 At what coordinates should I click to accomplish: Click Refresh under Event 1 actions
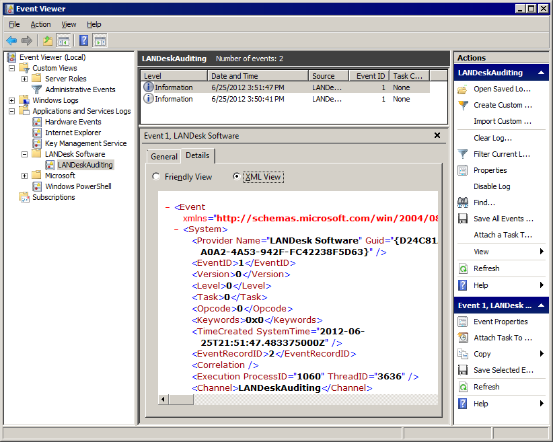[486, 387]
